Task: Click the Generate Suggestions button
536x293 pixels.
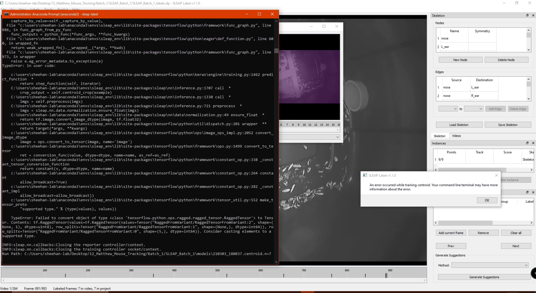Action: point(483,277)
